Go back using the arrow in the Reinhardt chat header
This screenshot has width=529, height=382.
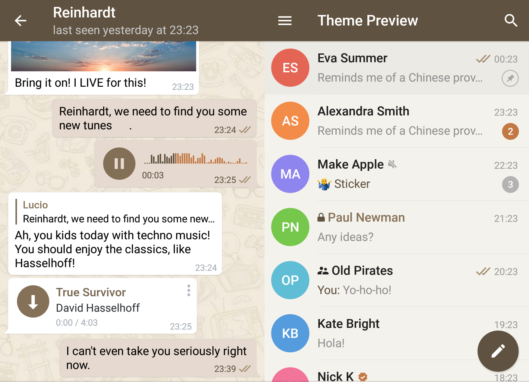tap(21, 21)
